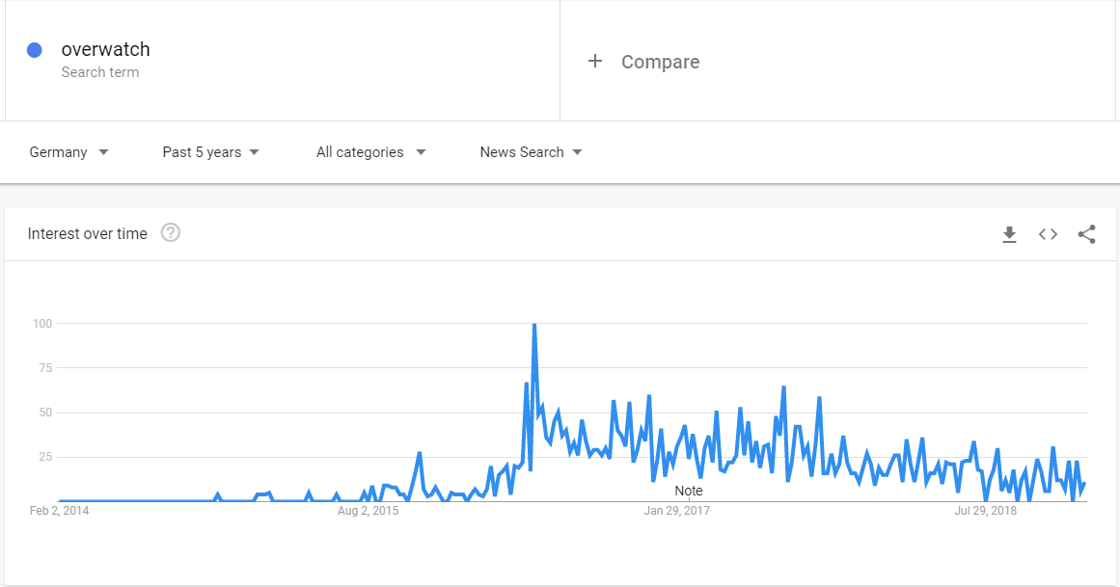1120x587 pixels.
Task: Open the Interest over time help icon
Action: point(170,233)
